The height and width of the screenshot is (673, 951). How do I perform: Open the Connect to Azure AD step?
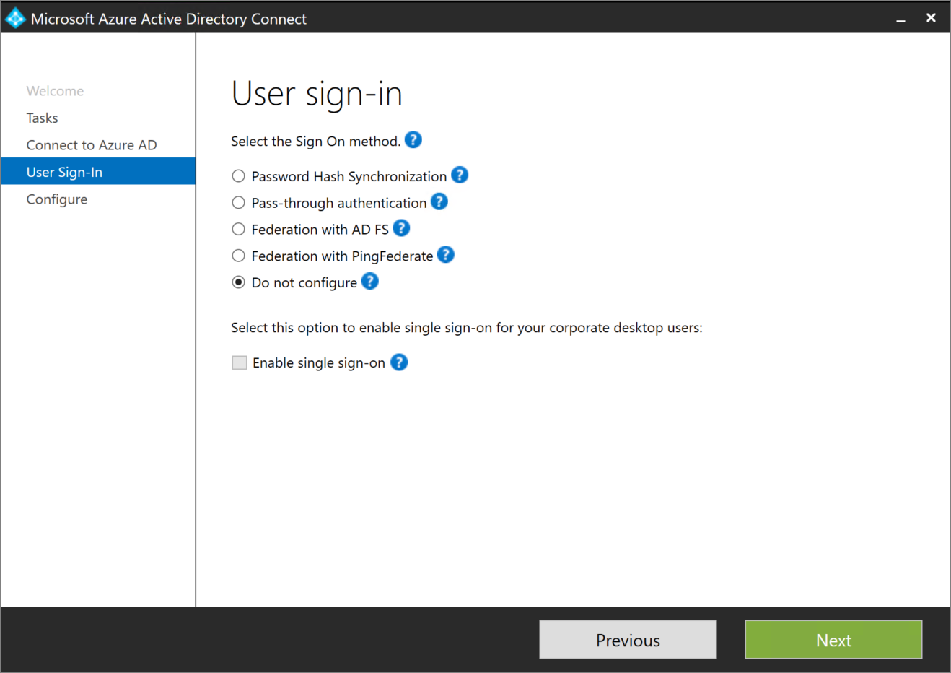(x=91, y=144)
